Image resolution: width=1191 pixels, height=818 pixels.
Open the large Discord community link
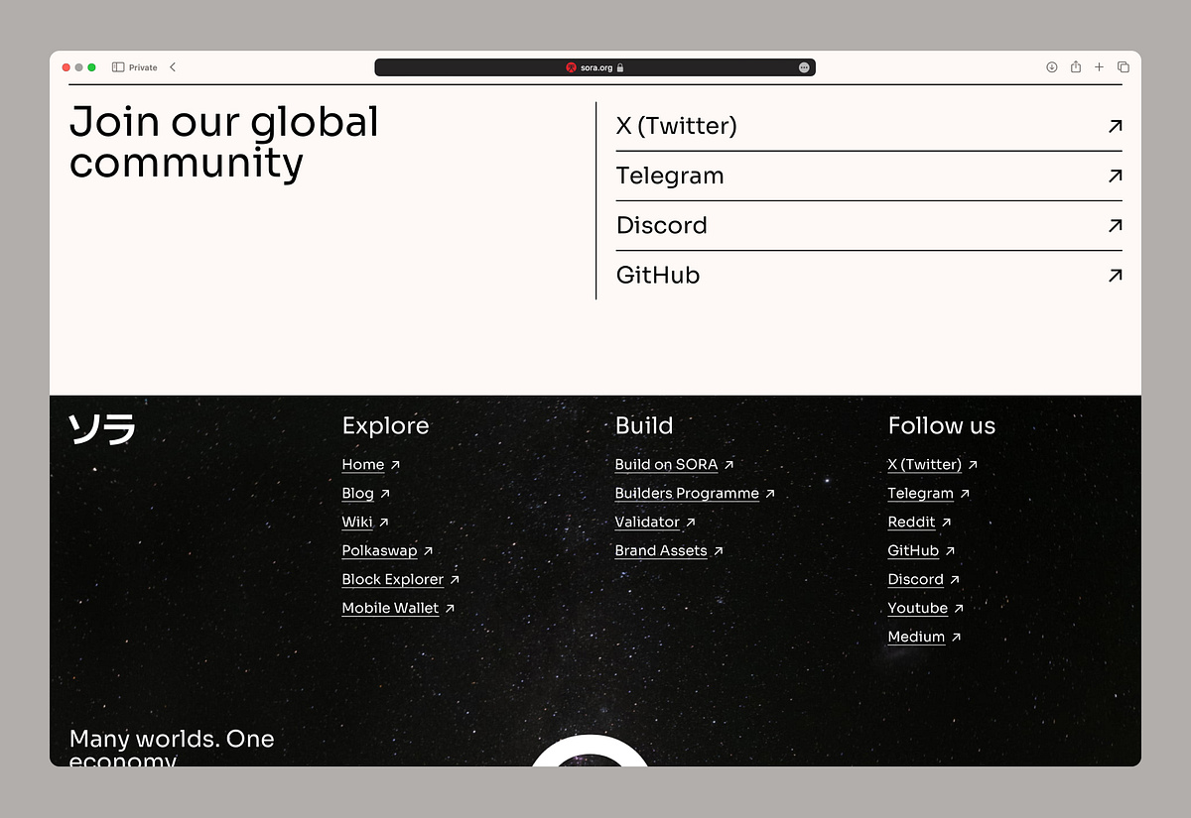coord(662,225)
